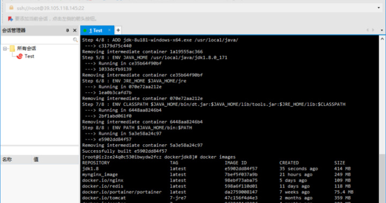The width and height of the screenshot is (386, 203).
Task: Click docker.io/portainer/portainer text
Action: (x=122, y=192)
